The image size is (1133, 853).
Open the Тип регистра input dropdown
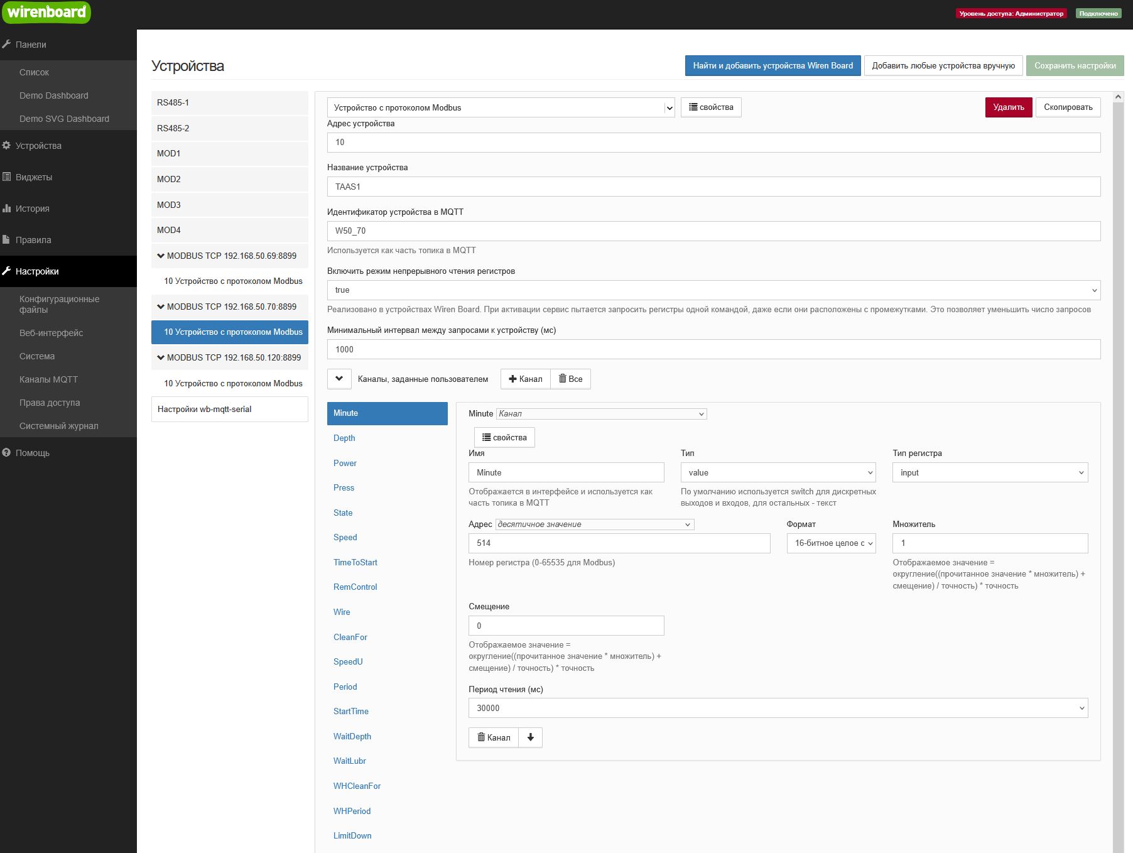click(989, 472)
